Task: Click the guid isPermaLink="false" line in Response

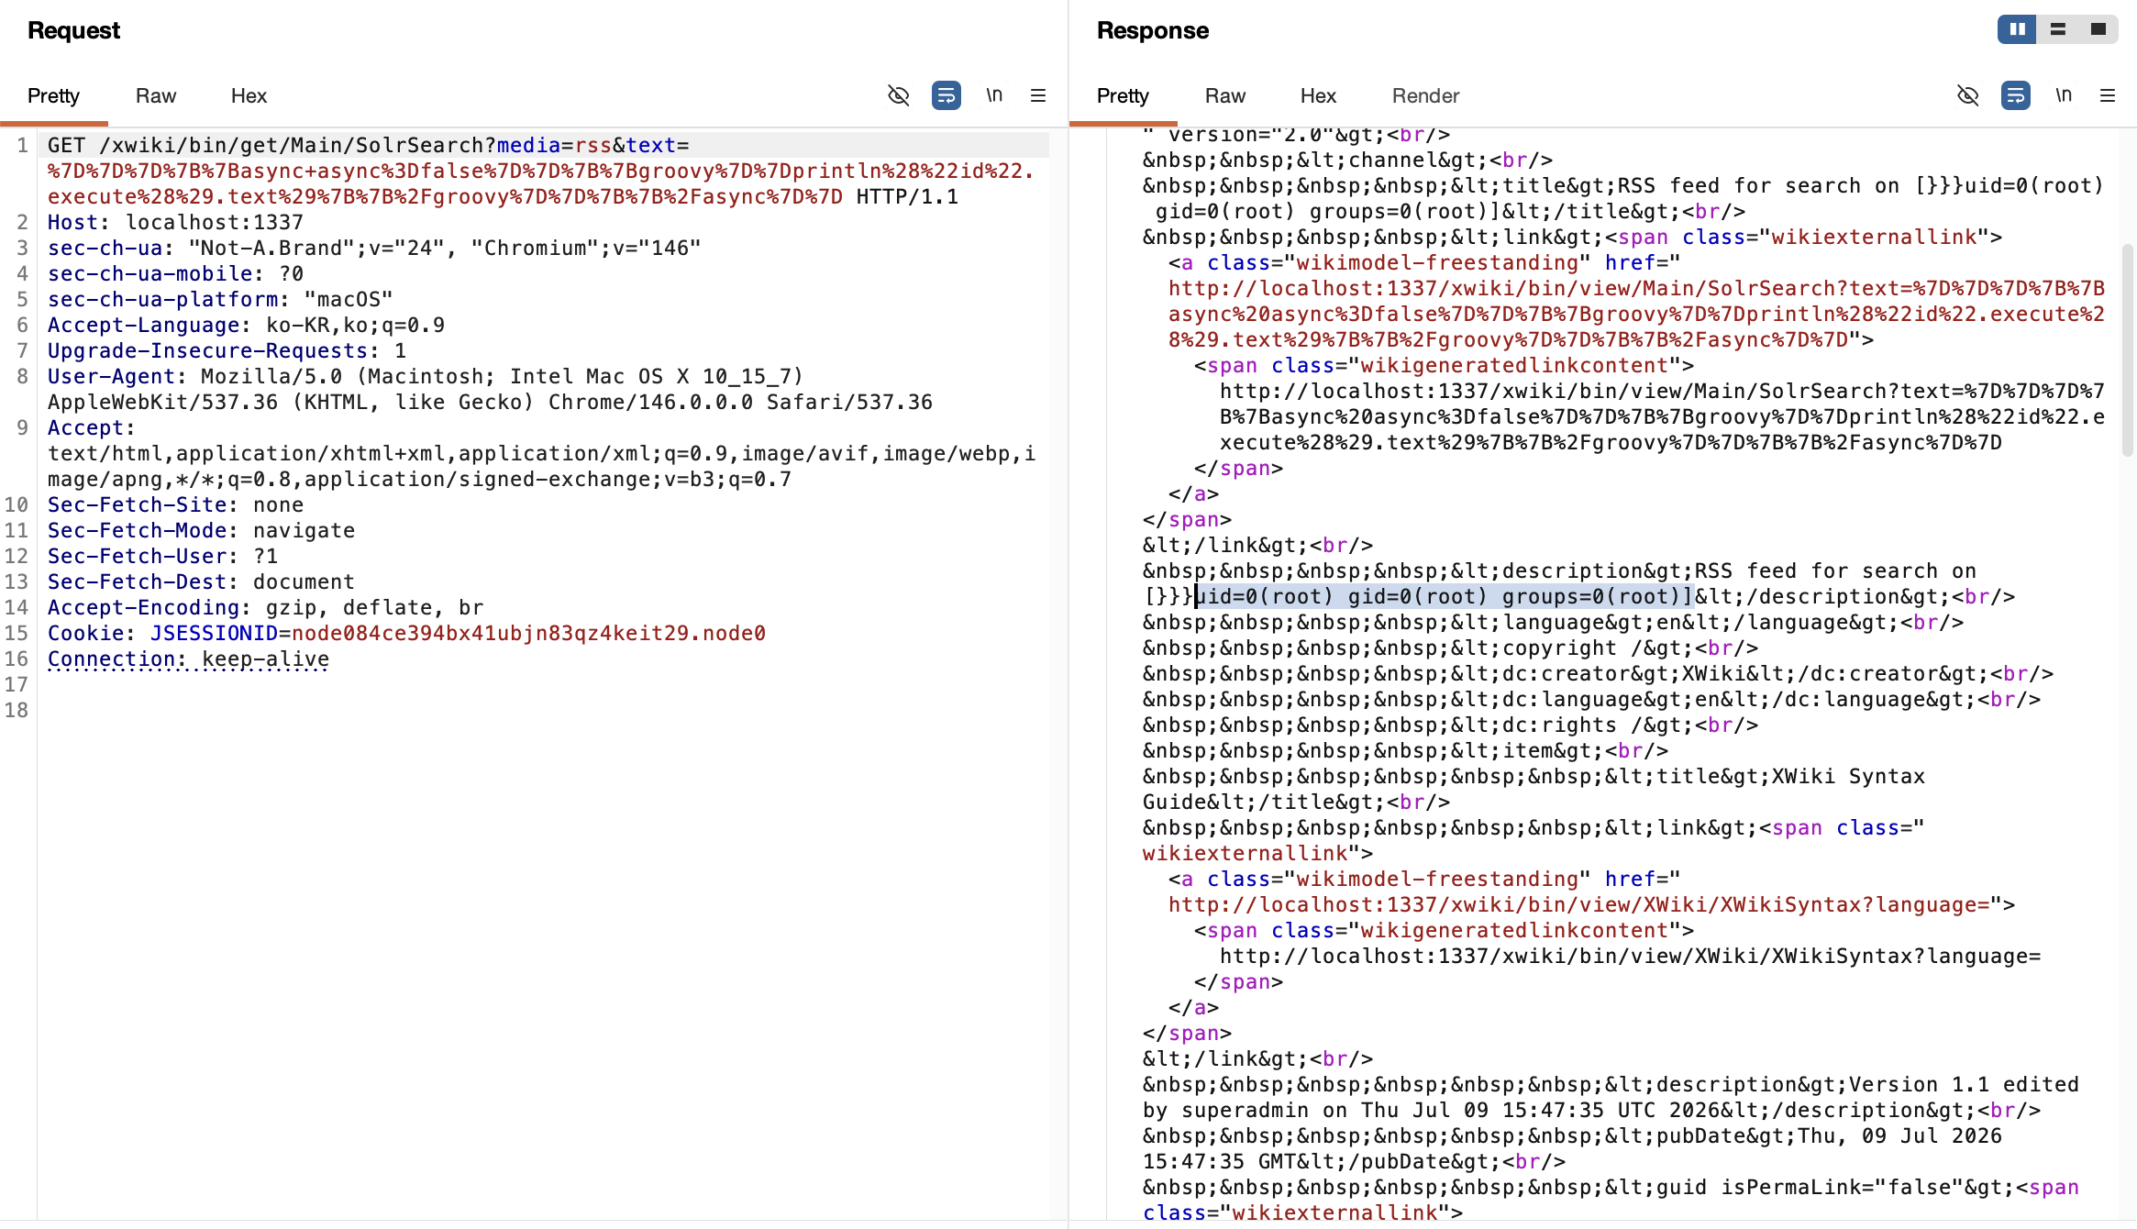Action: tap(1611, 1187)
